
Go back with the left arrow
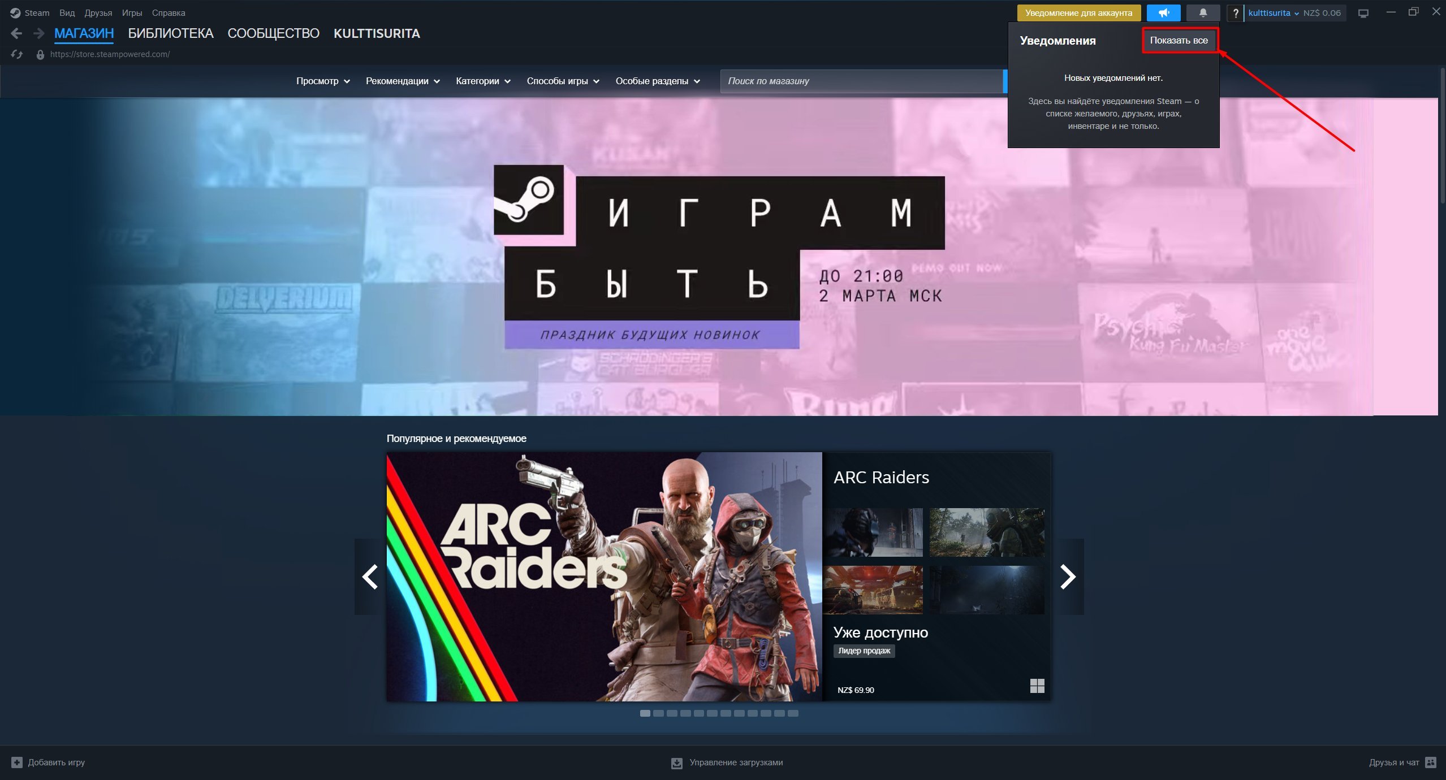[x=16, y=33]
